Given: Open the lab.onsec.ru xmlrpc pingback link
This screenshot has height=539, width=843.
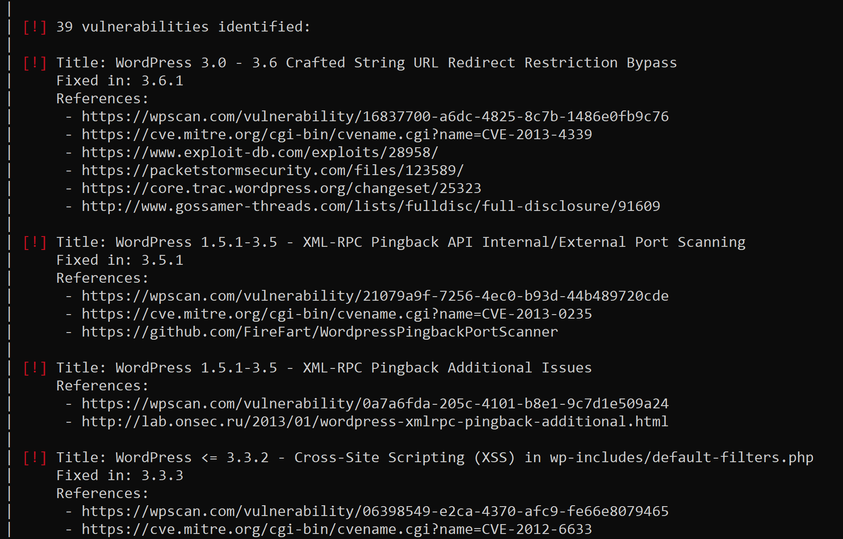Looking at the screenshot, I should point(375,421).
